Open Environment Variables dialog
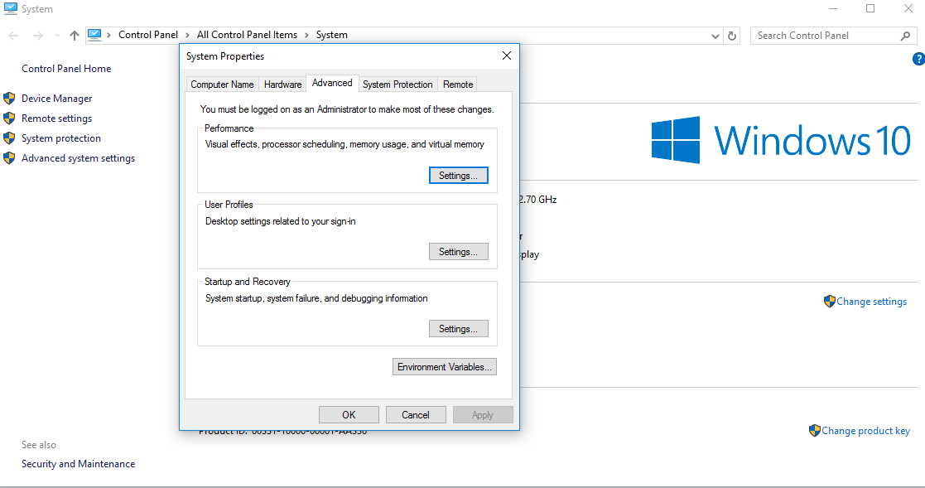Image resolution: width=925 pixels, height=488 pixels. [x=444, y=366]
